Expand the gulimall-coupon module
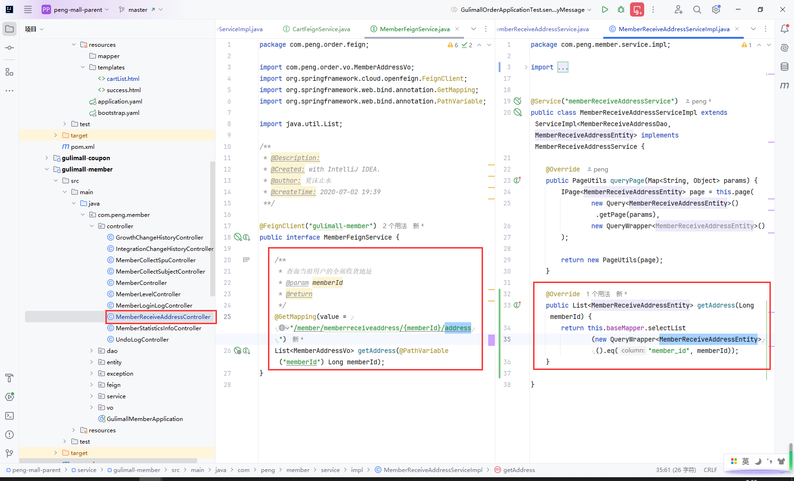The image size is (794, 481). [x=46, y=158]
